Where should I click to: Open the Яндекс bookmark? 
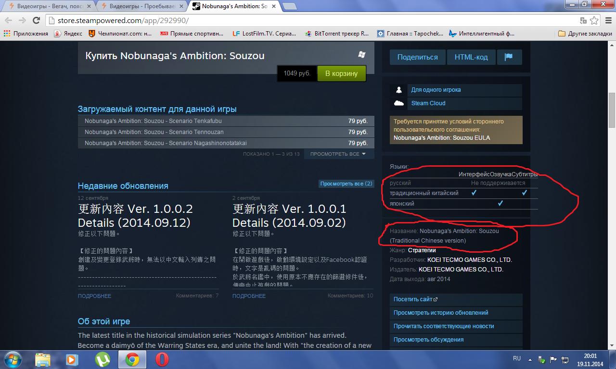pyautogui.click(x=68, y=34)
